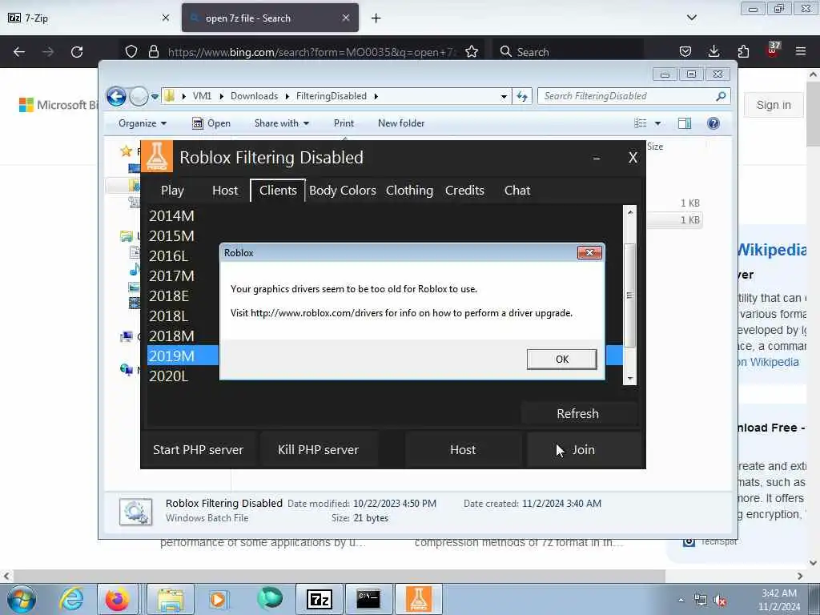
Task: Close the Roblox Filtering Disabled launcher
Action: pyautogui.click(x=633, y=158)
